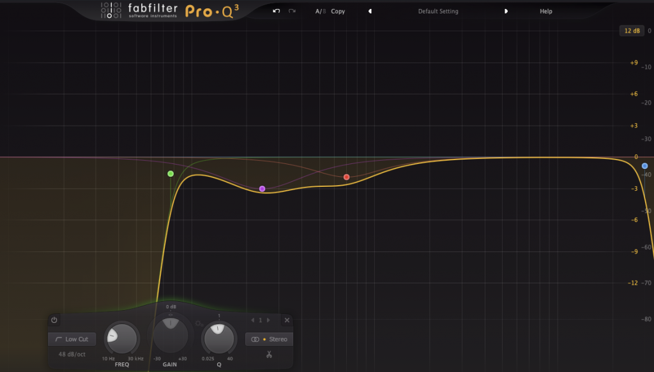
Task: Open the Stereo placement dropdown
Action: [x=269, y=339]
